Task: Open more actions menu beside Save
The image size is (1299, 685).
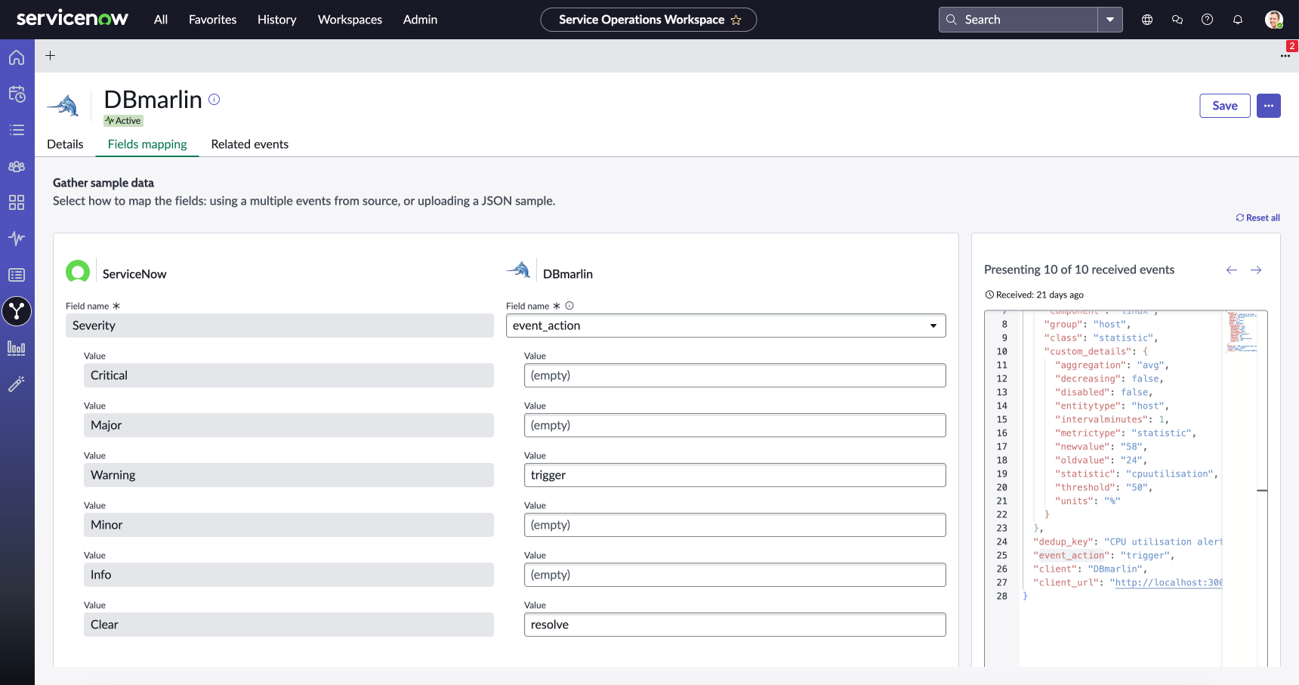Action: pos(1269,106)
